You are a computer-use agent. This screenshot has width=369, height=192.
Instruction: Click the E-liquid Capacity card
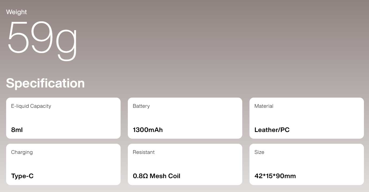click(x=63, y=118)
